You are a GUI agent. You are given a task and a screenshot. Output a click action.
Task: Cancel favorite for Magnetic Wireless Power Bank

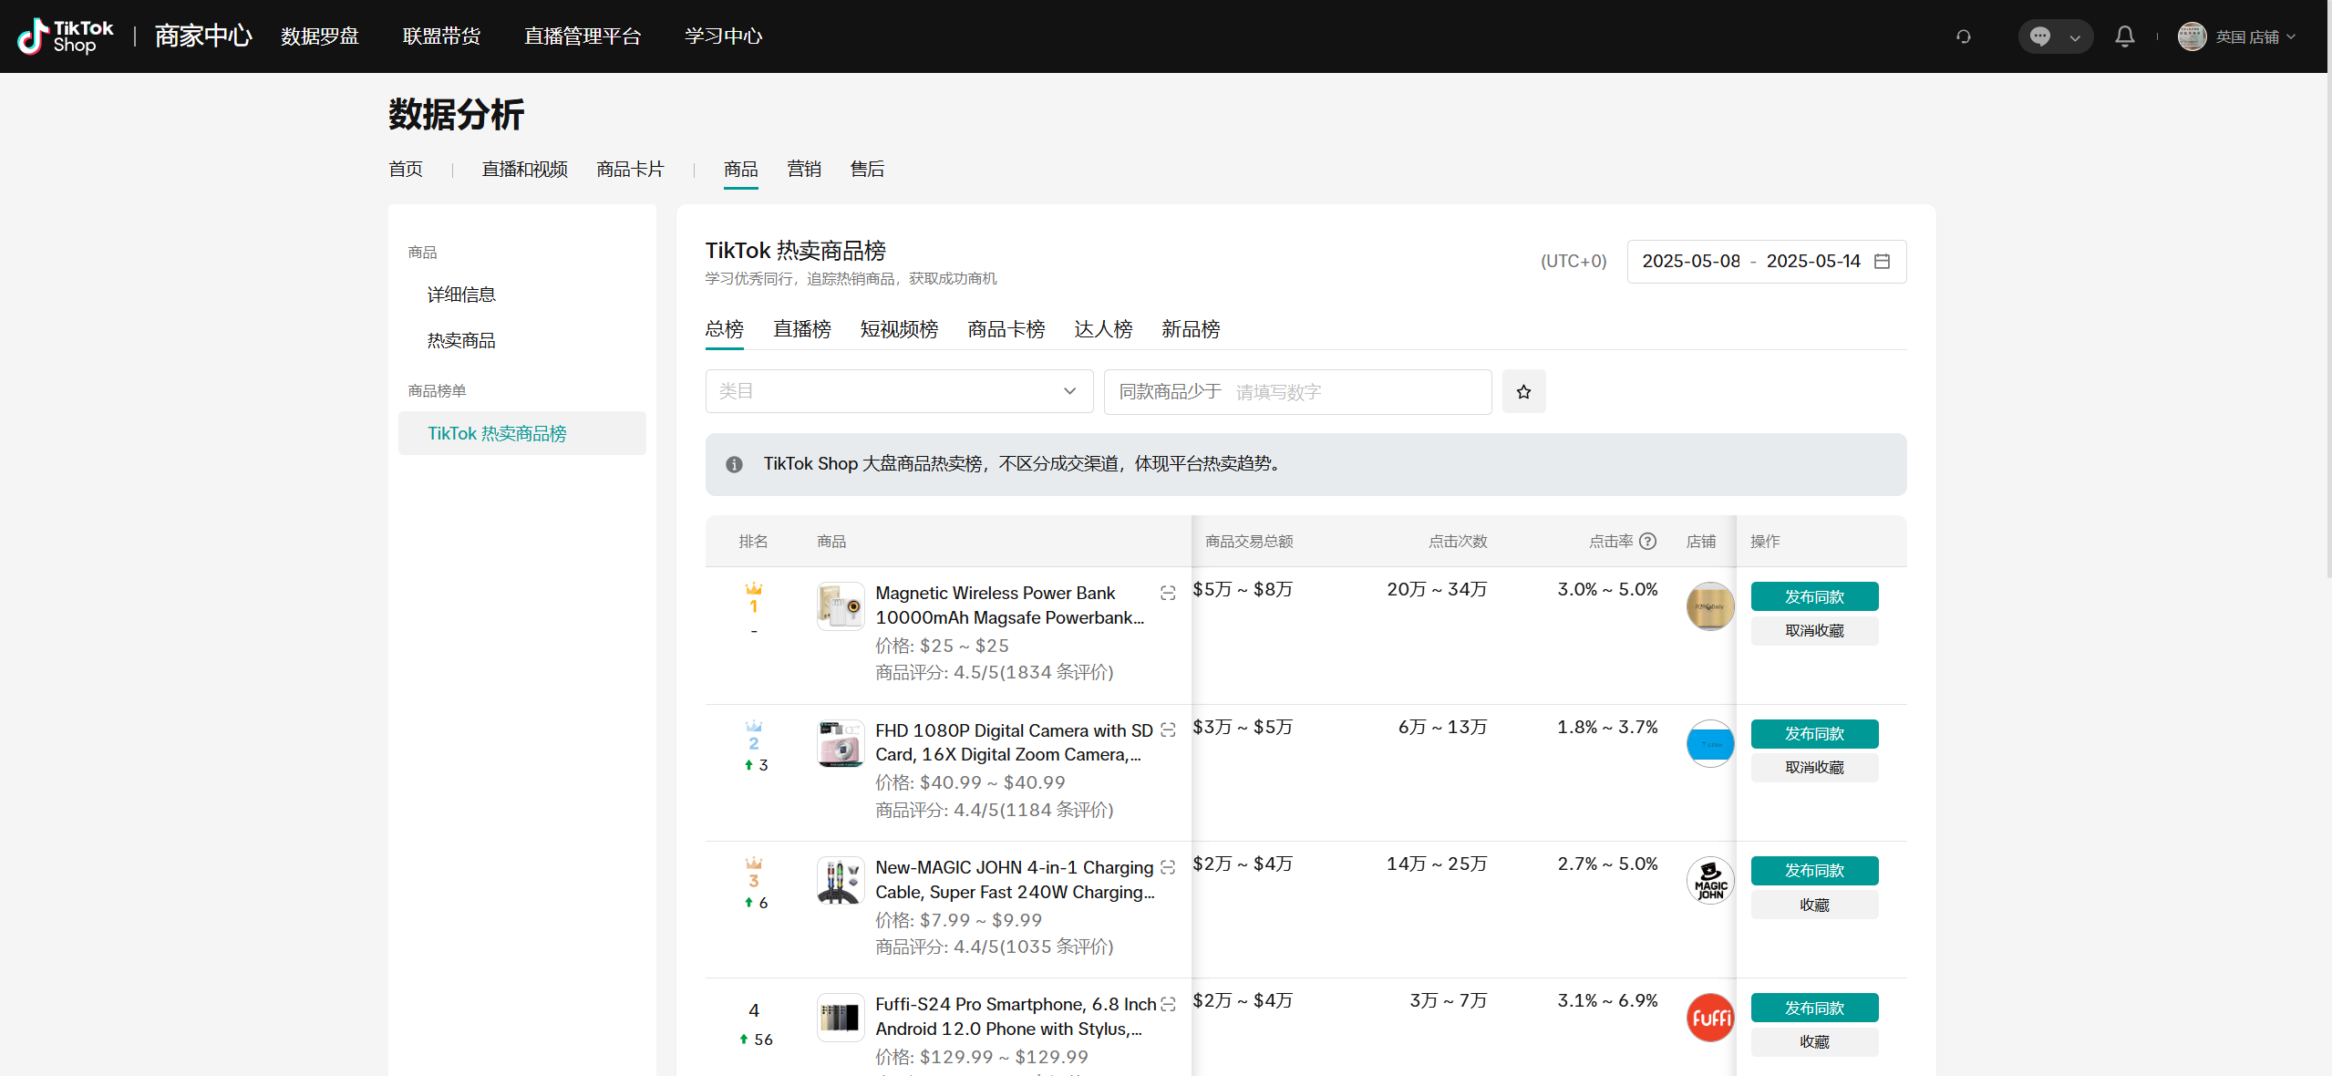pyautogui.click(x=1814, y=631)
